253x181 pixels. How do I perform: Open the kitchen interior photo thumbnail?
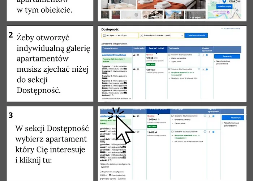(x=153, y=15)
